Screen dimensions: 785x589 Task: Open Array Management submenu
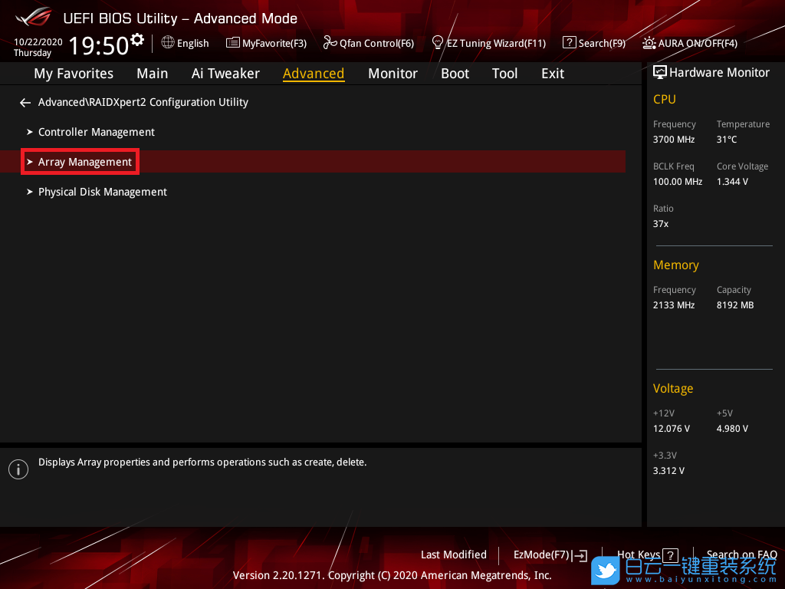coord(84,162)
